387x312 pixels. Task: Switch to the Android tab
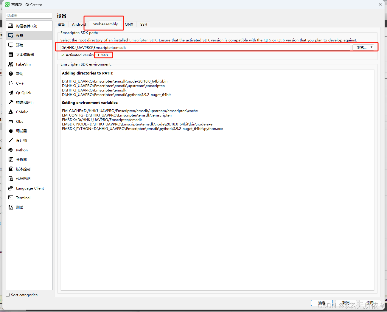click(78, 24)
